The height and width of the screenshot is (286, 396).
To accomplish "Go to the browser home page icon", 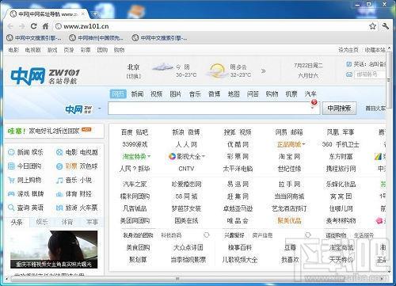I will click(x=45, y=26).
